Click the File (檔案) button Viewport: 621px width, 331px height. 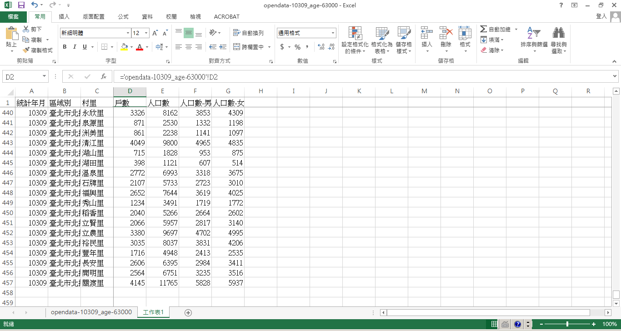click(13, 17)
